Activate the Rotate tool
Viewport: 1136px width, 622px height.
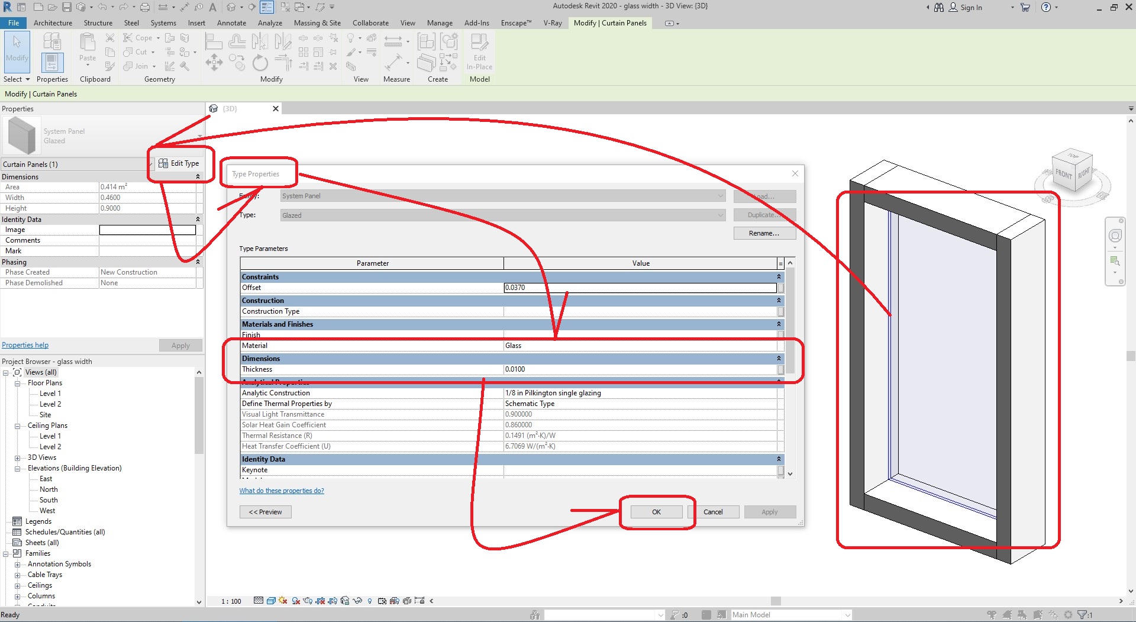click(260, 62)
